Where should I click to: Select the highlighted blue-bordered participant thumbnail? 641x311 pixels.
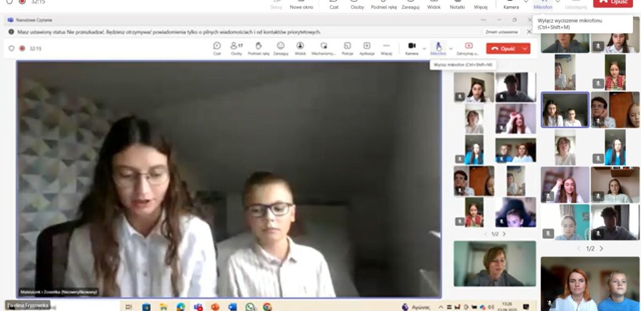click(x=565, y=110)
